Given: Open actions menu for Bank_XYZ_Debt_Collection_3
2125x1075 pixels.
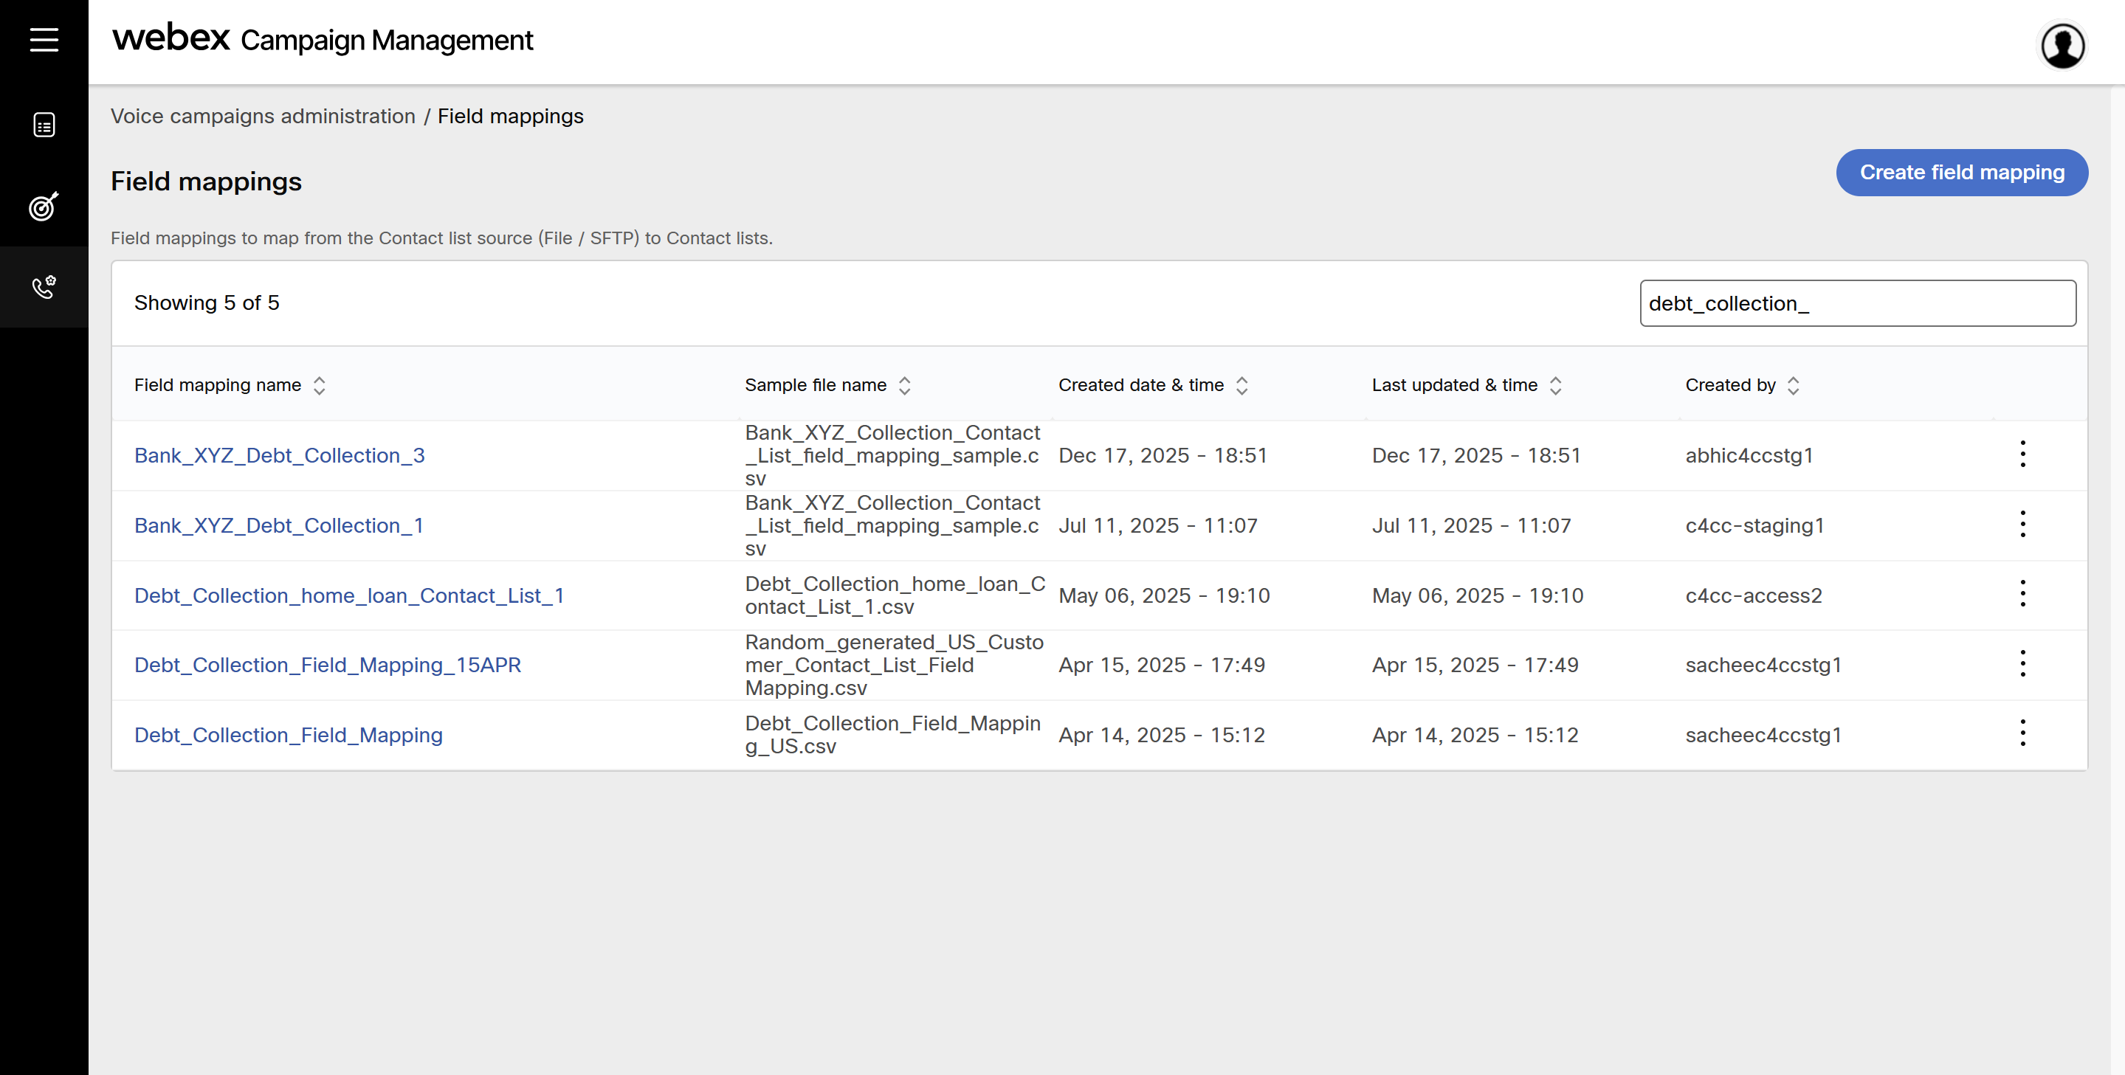Looking at the screenshot, I should 2022,454.
